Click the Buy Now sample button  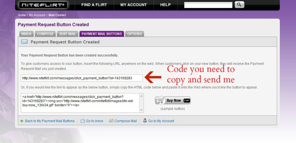click(x=173, y=100)
